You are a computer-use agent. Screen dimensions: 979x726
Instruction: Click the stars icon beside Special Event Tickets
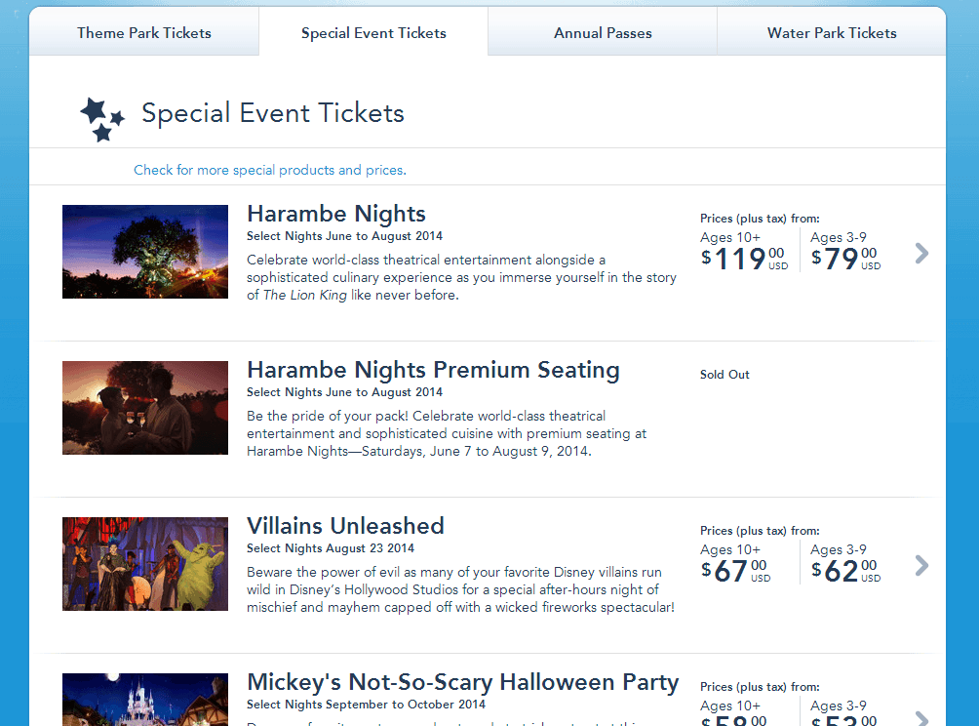click(x=101, y=118)
